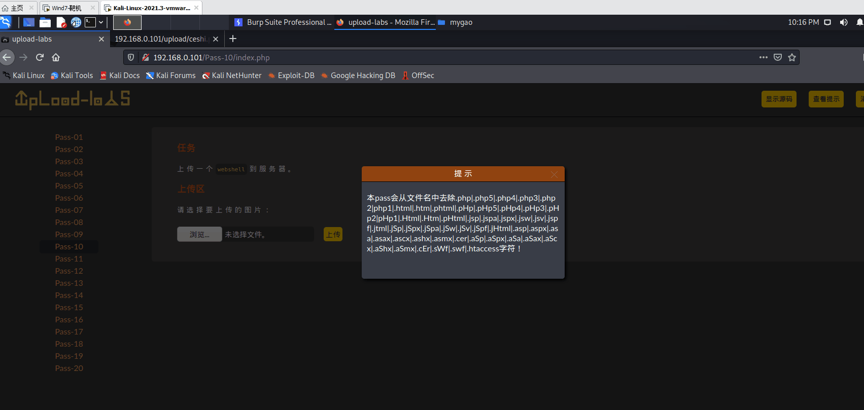864x410 pixels.
Task: Open the file manager panel icon
Action: click(45, 22)
